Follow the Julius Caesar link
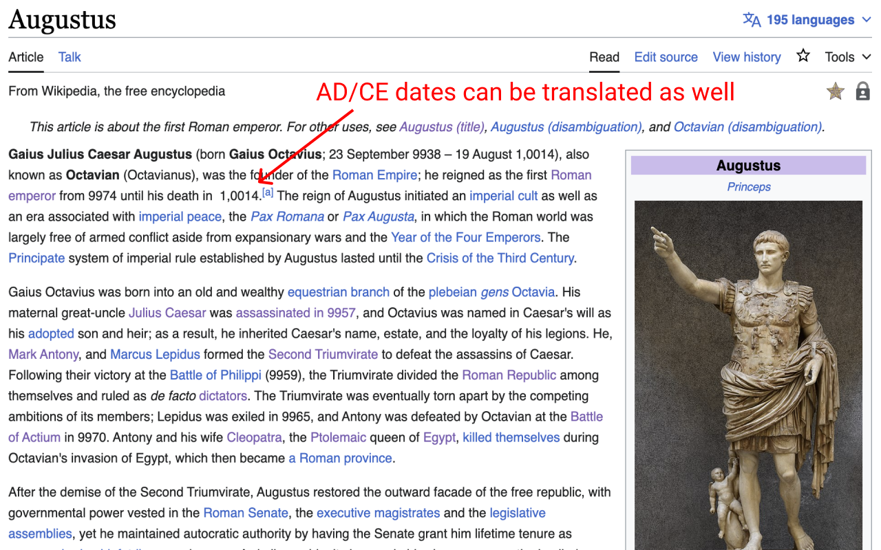This screenshot has width=881, height=550. click(167, 313)
